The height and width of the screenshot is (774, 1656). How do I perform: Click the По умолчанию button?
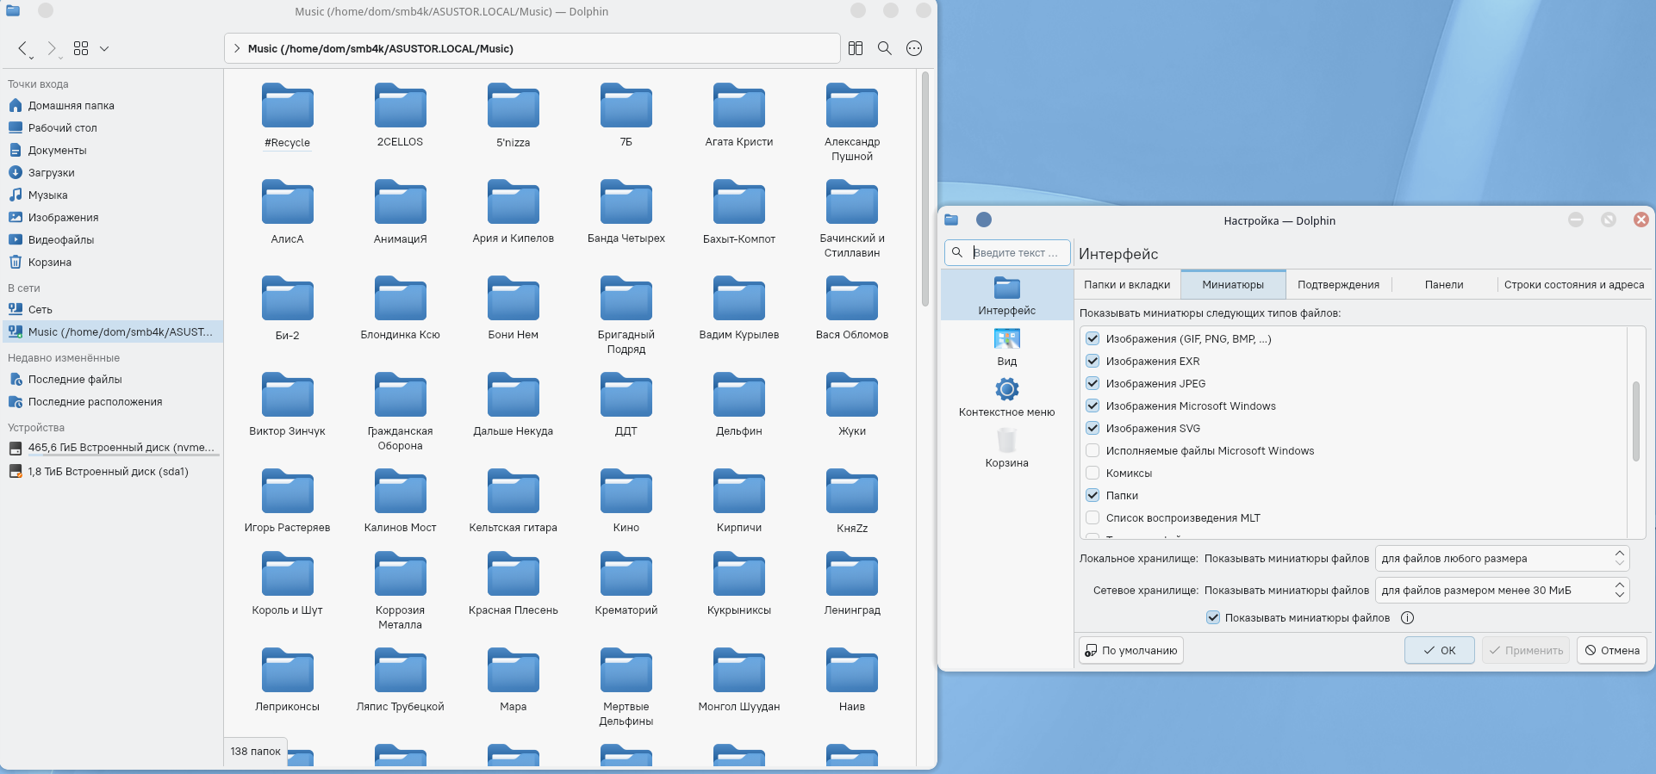(x=1130, y=650)
